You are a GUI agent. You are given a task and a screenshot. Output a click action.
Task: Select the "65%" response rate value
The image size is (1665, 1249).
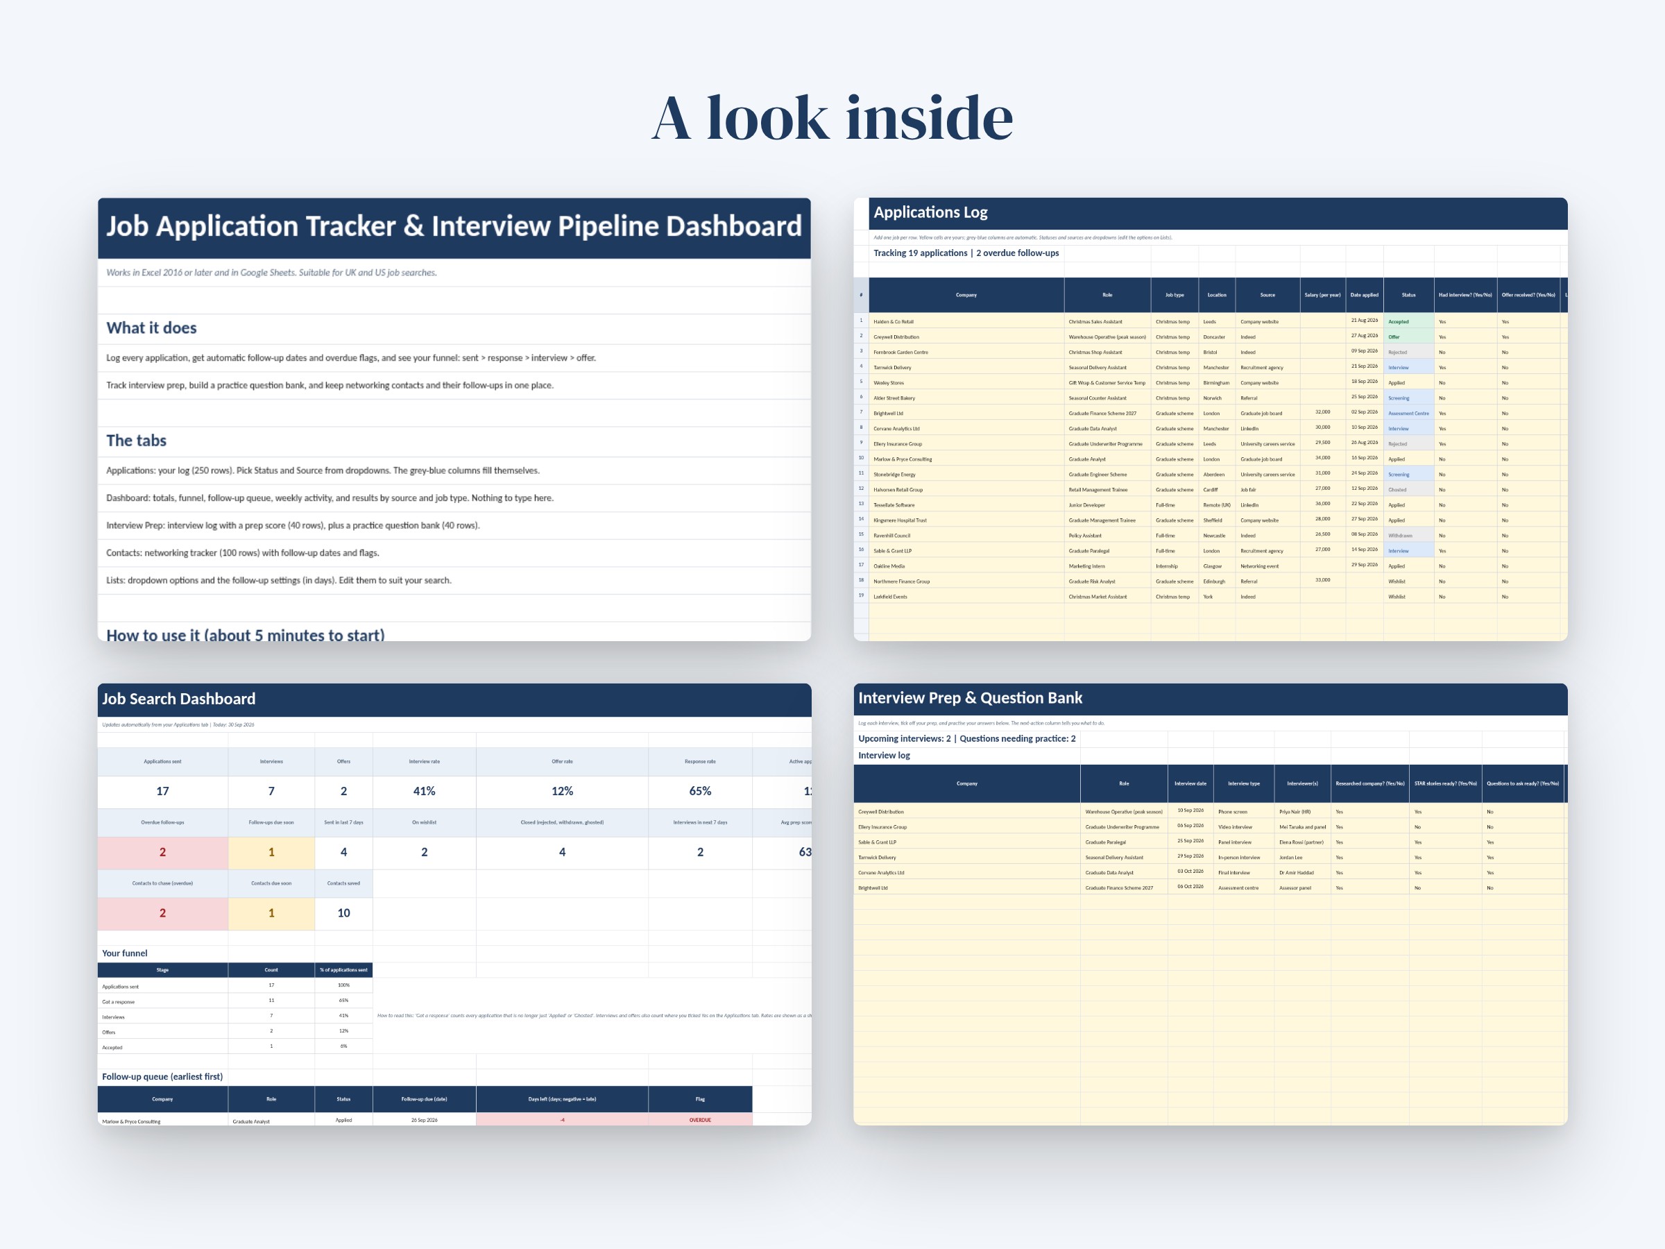point(700,791)
